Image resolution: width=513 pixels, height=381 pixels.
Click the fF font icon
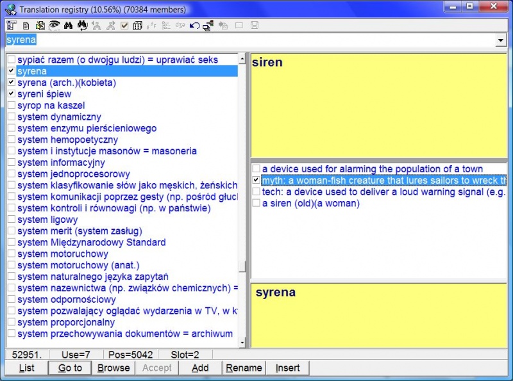click(x=151, y=25)
